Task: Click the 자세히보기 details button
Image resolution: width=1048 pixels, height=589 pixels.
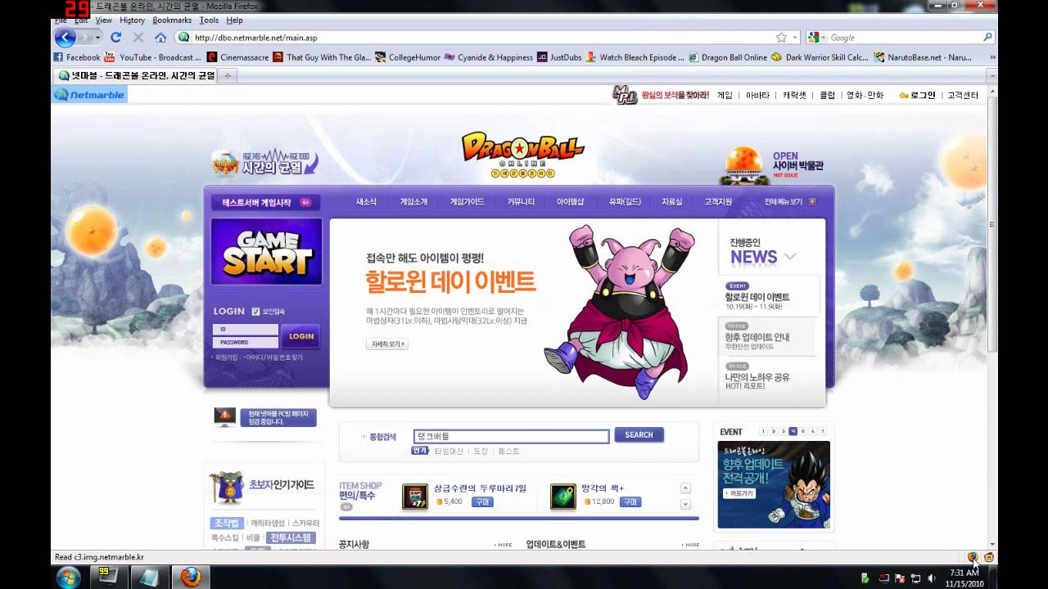Action: point(386,344)
